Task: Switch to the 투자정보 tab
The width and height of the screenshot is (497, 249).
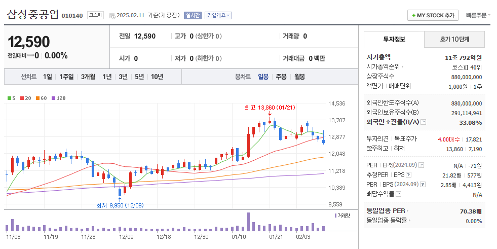Action: pos(394,40)
